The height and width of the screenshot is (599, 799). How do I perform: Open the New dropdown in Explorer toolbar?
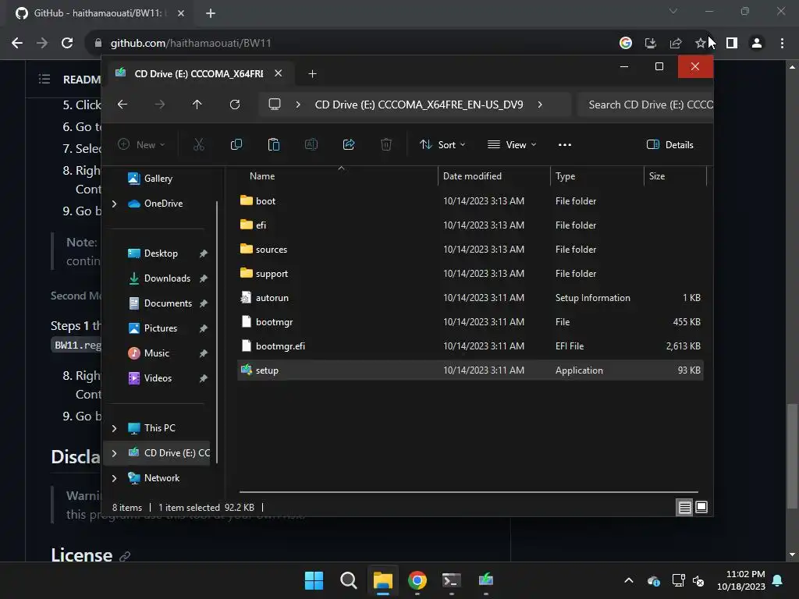141,144
